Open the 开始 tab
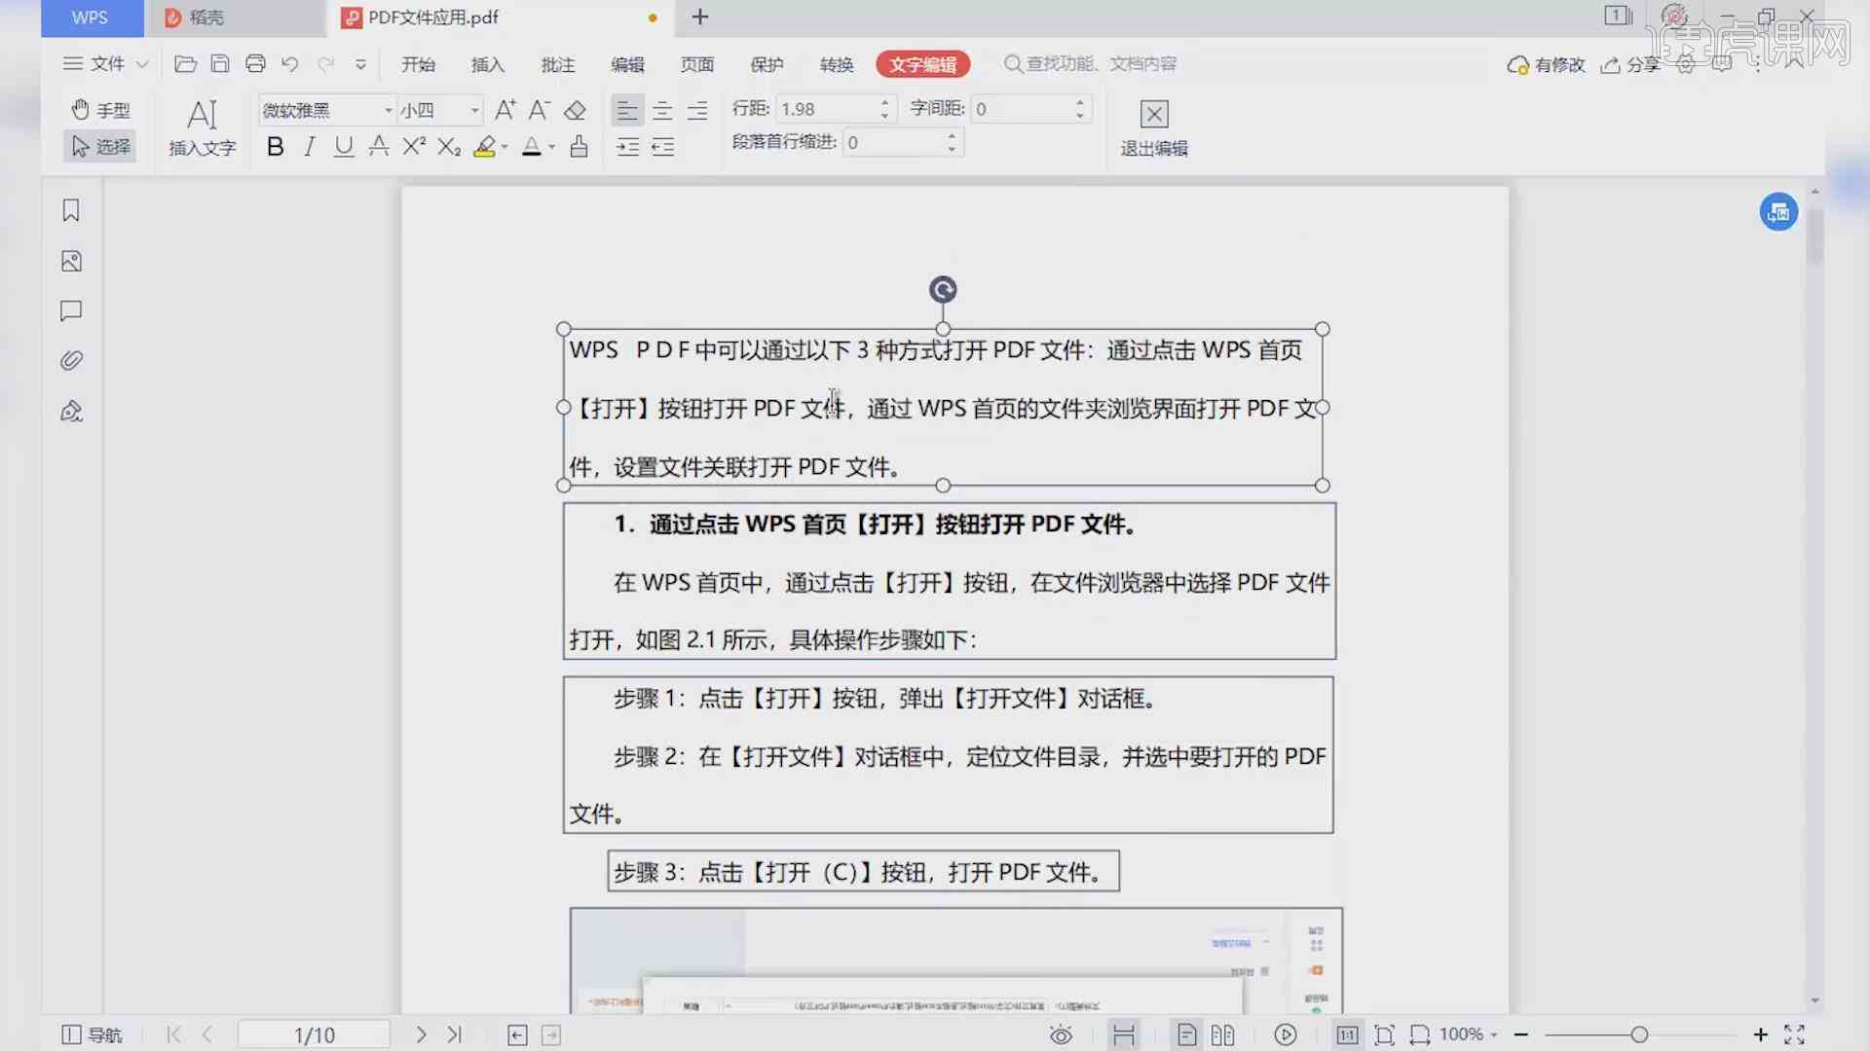Viewport: 1870px width, 1051px height. tap(418, 64)
